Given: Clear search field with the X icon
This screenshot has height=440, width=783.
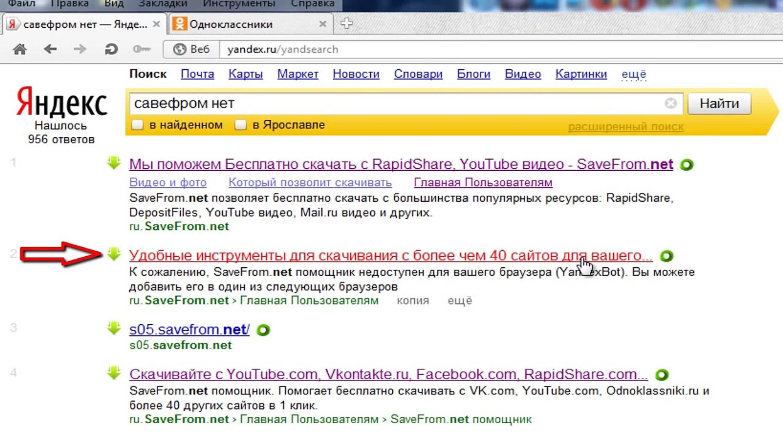Looking at the screenshot, I should (x=670, y=103).
